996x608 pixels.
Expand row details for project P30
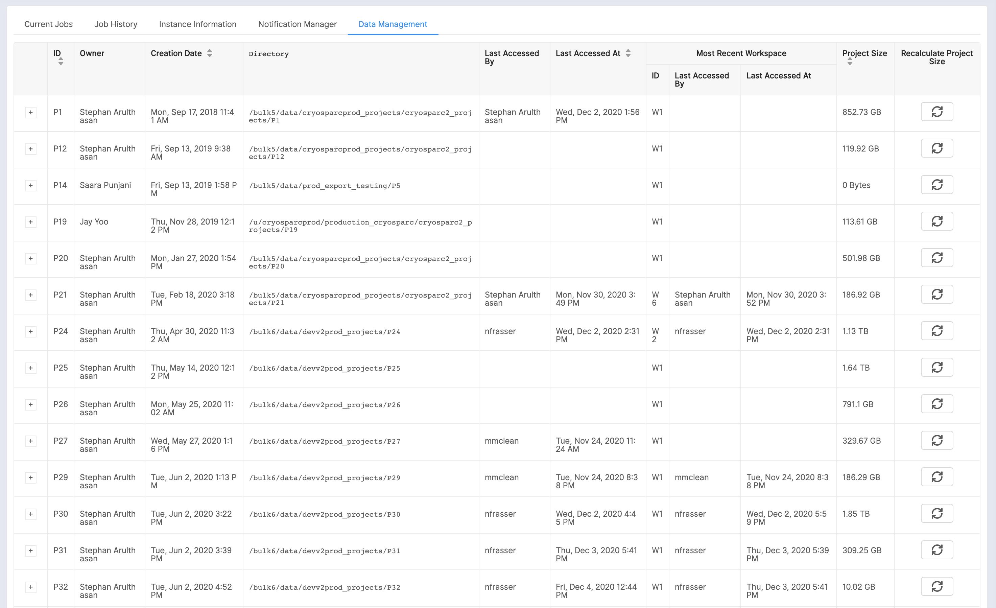tap(31, 514)
